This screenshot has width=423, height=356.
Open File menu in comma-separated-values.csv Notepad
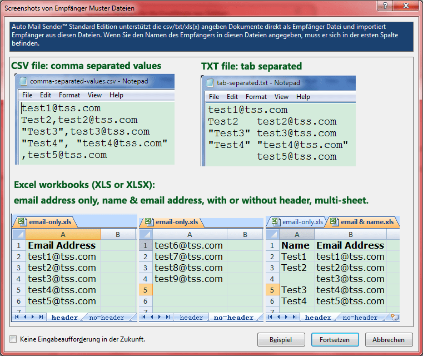click(27, 95)
